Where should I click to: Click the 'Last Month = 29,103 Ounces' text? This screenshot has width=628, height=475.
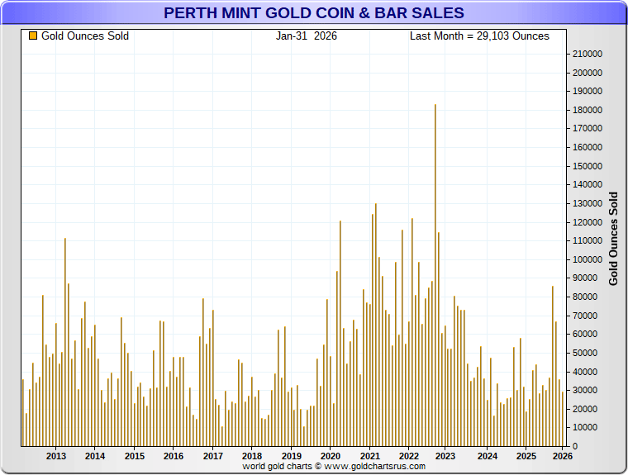[479, 36]
